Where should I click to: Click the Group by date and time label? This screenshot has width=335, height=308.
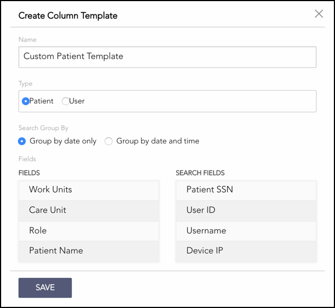pyautogui.click(x=157, y=141)
